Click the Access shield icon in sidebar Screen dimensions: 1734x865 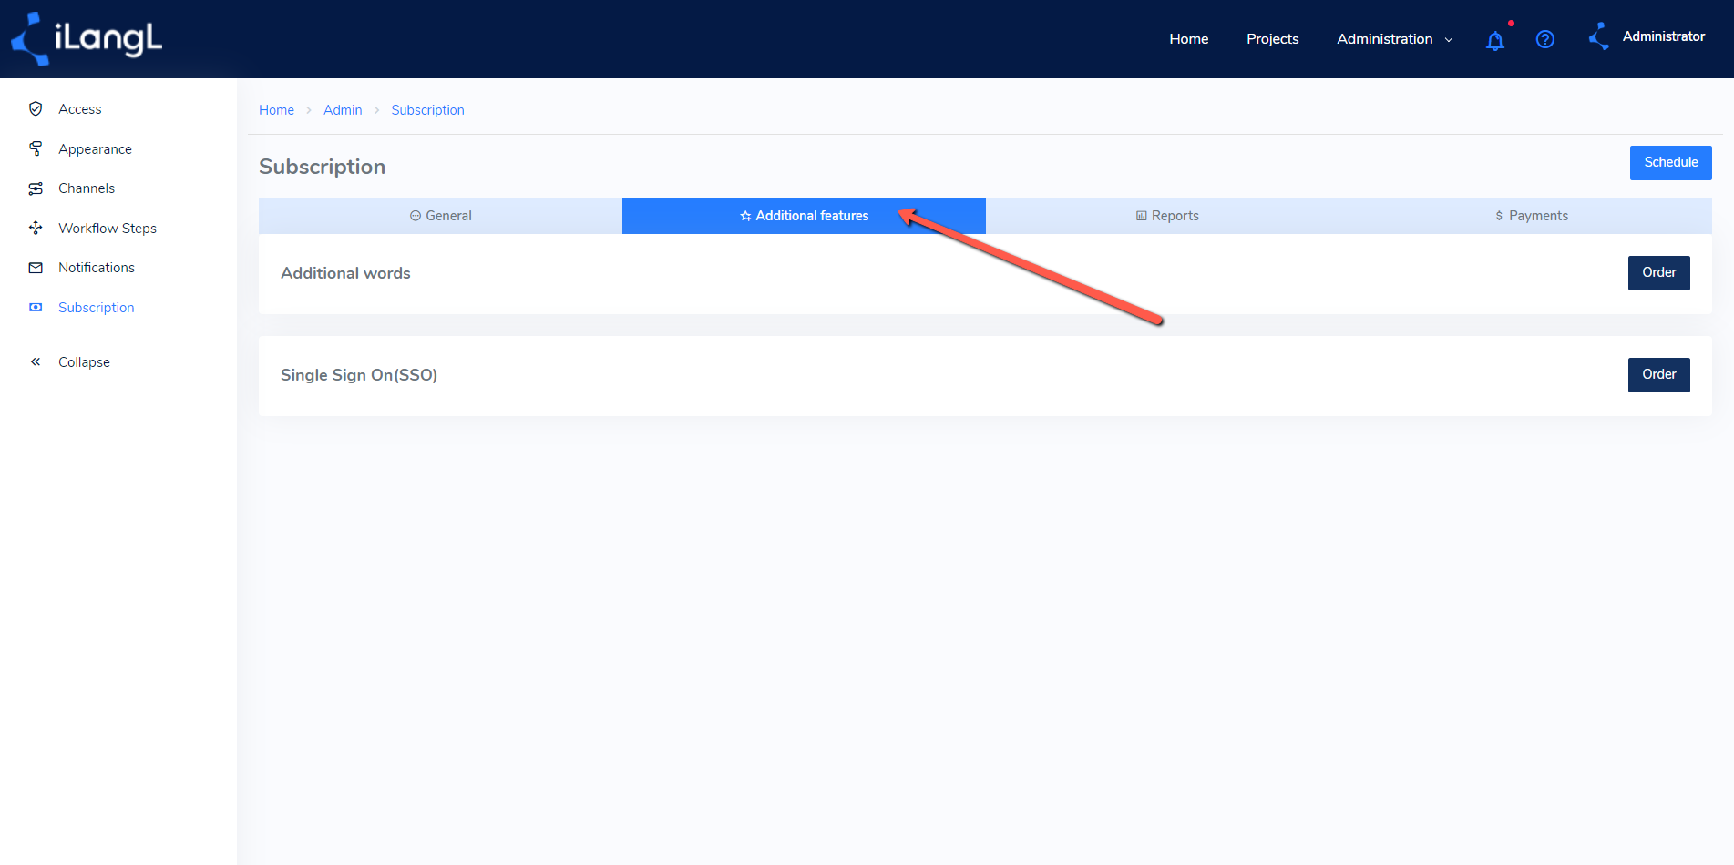tap(36, 109)
